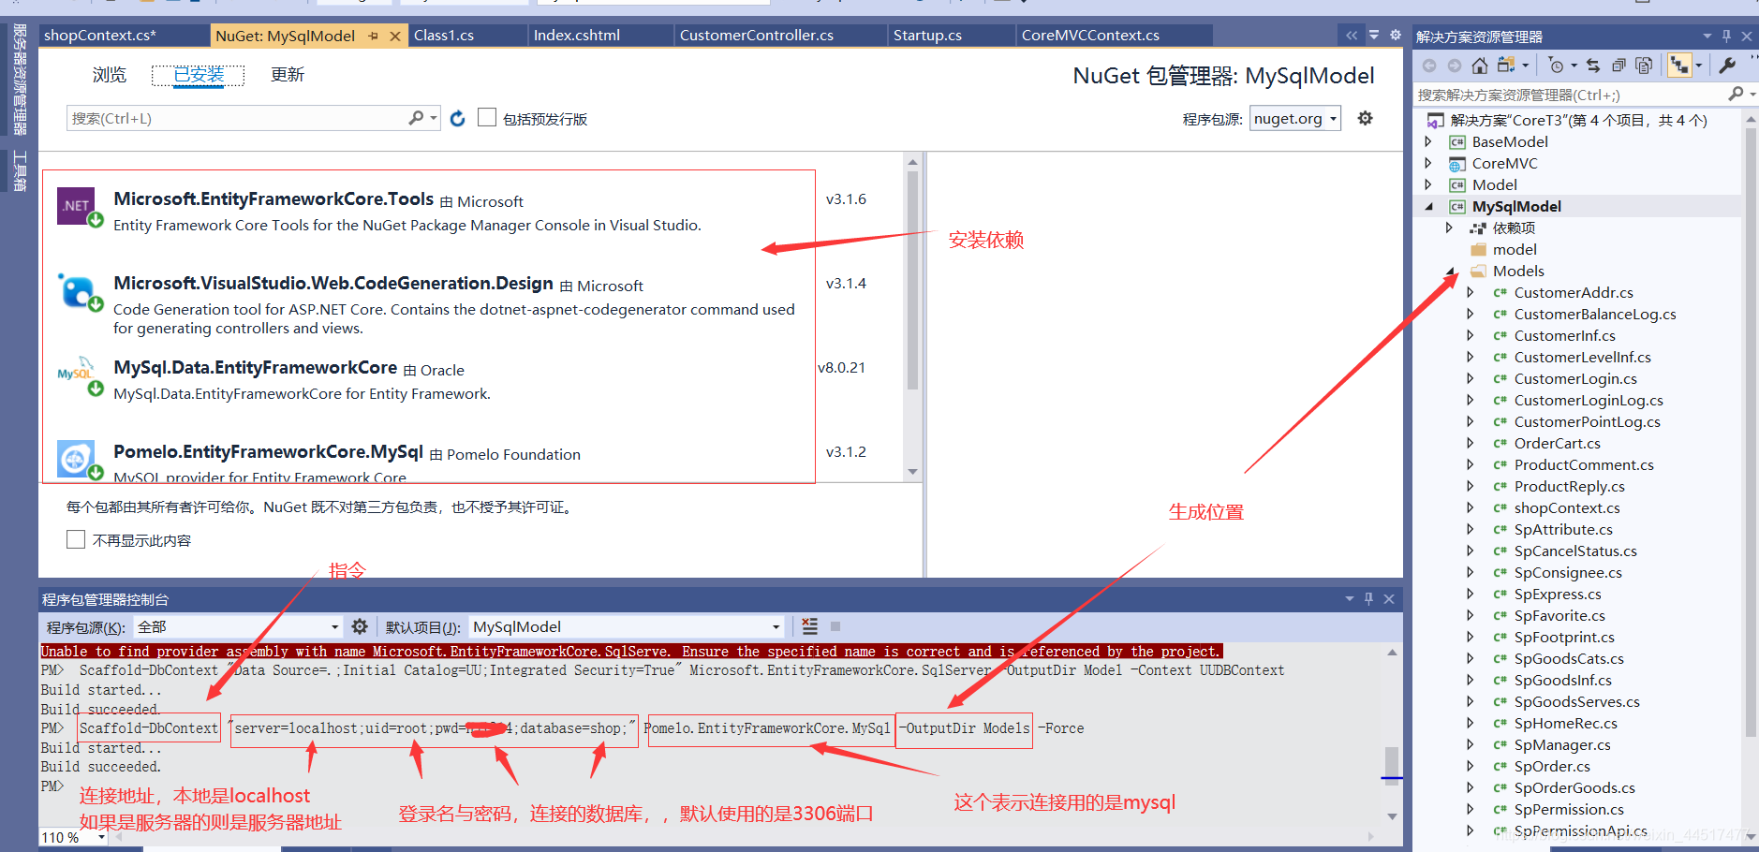Click Solution Explorer forward navigation arrow
Image resolution: width=1759 pixels, height=852 pixels.
pos(1454,66)
